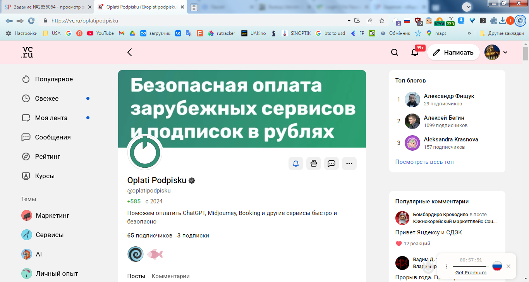This screenshot has height=282, width=529.
Task: Switch to the Задание №2856064 tab
Action: [x=48, y=7]
